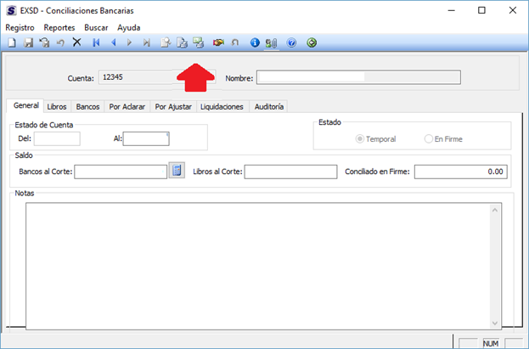Open the Reportes menu

click(x=59, y=27)
